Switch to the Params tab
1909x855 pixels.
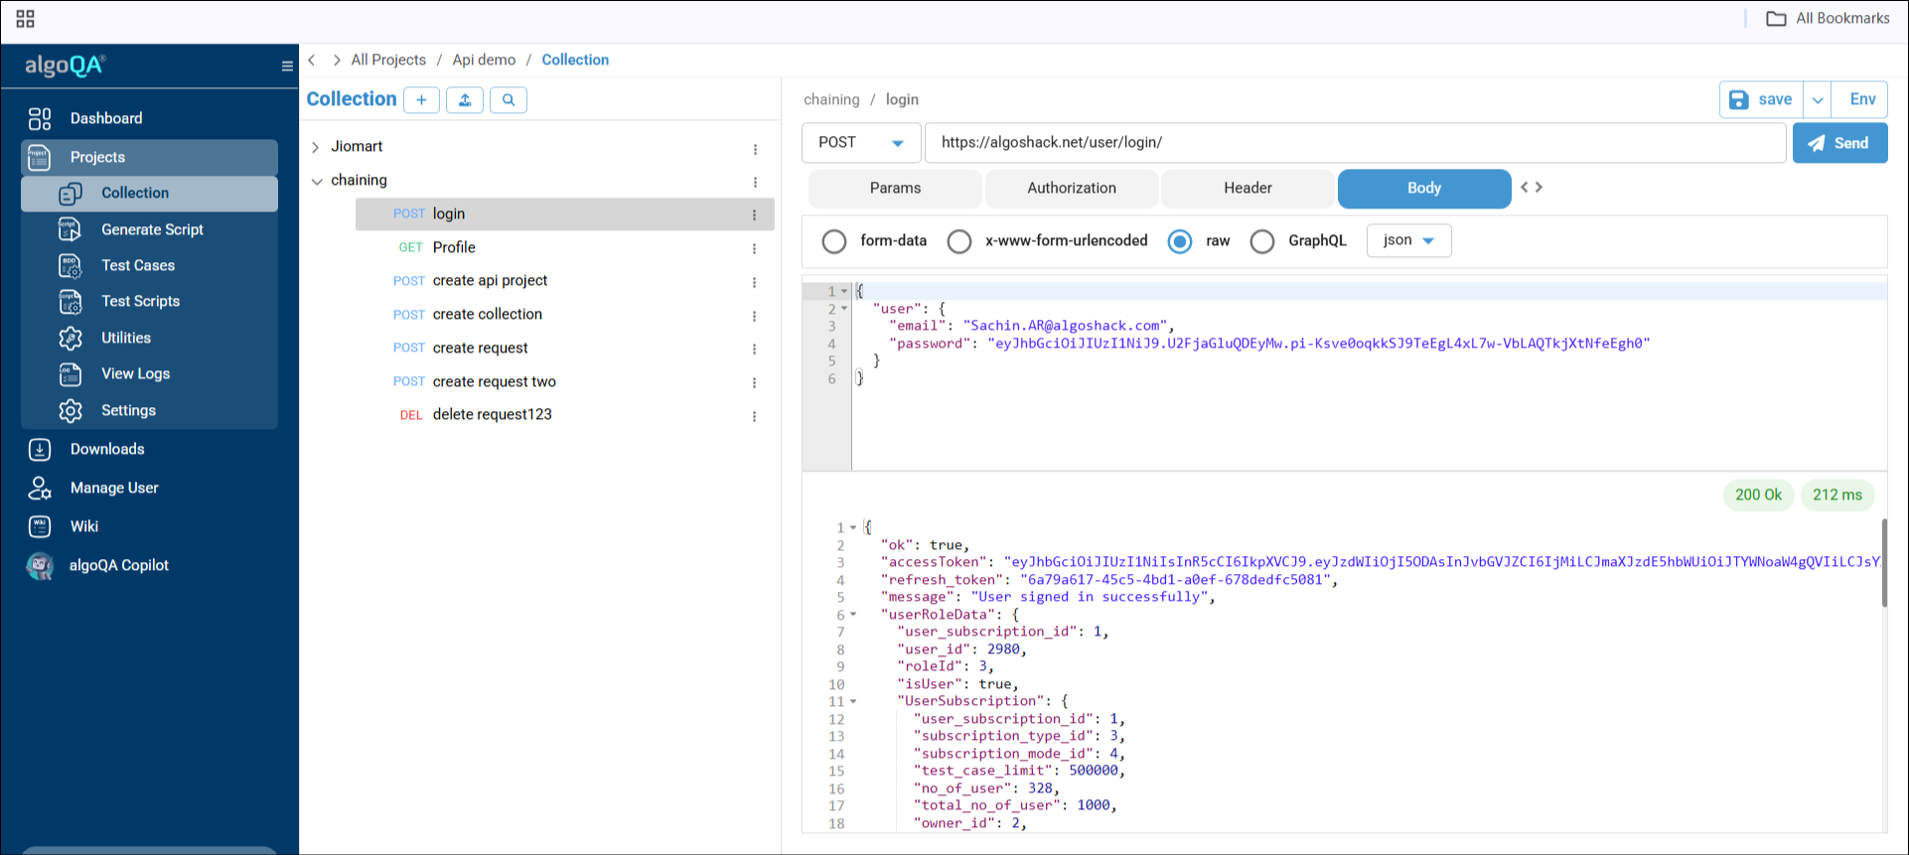point(895,189)
